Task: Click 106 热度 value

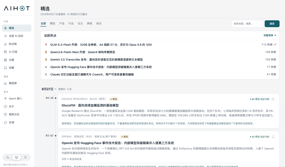Action: 271,52
